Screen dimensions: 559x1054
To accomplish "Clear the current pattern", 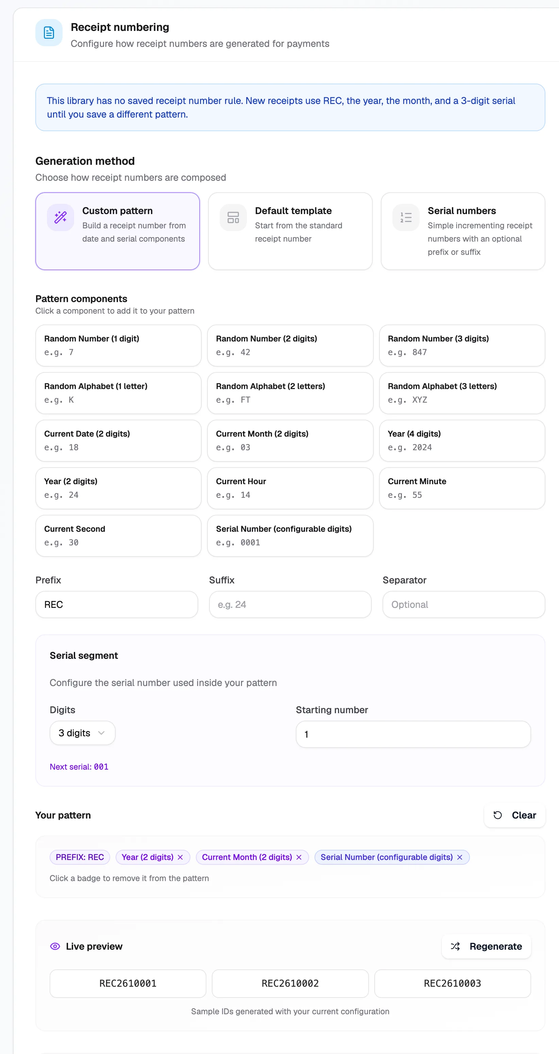I will pos(514,815).
